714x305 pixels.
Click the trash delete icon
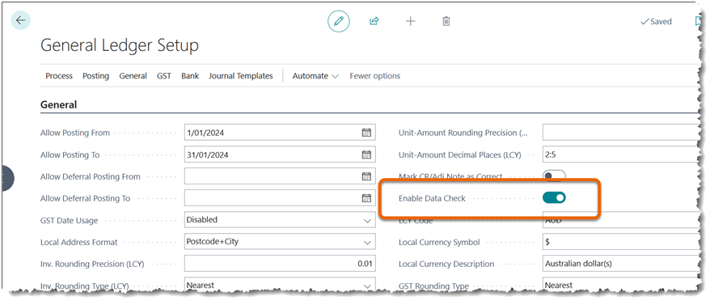point(446,21)
